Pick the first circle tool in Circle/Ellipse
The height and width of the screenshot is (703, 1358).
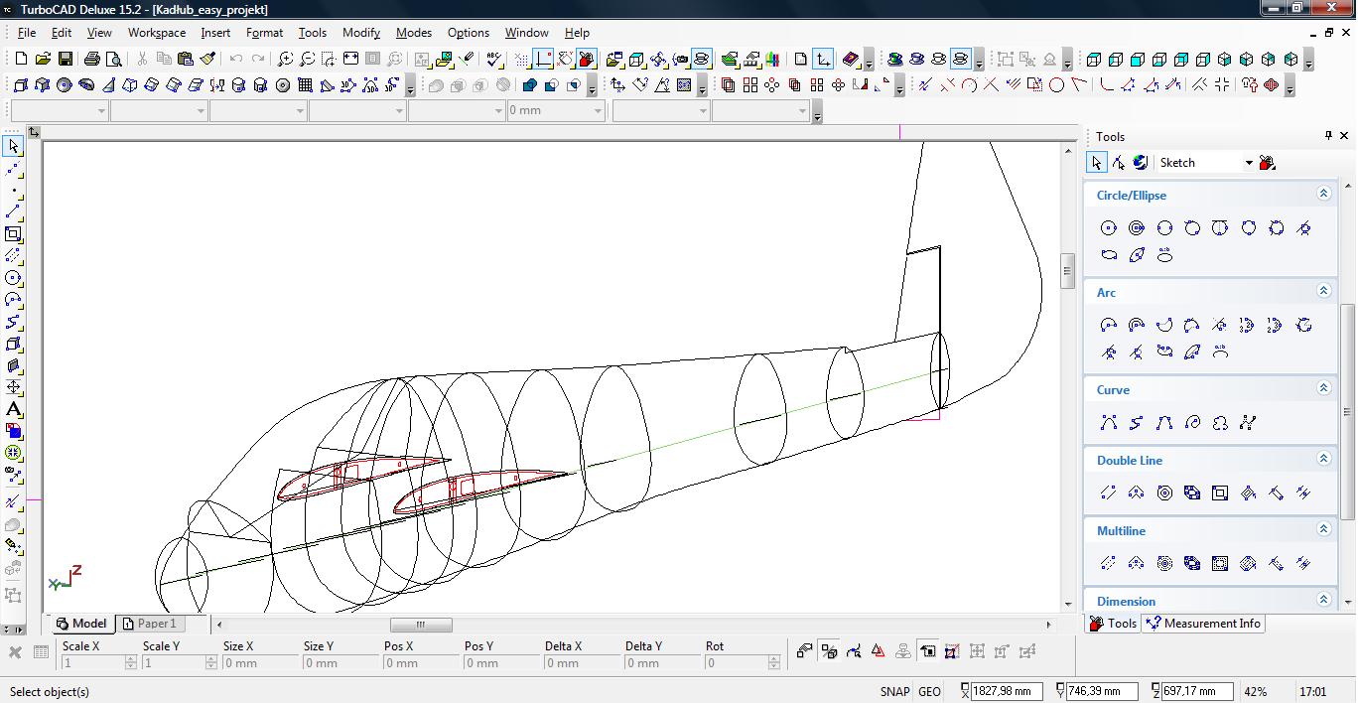click(1109, 228)
